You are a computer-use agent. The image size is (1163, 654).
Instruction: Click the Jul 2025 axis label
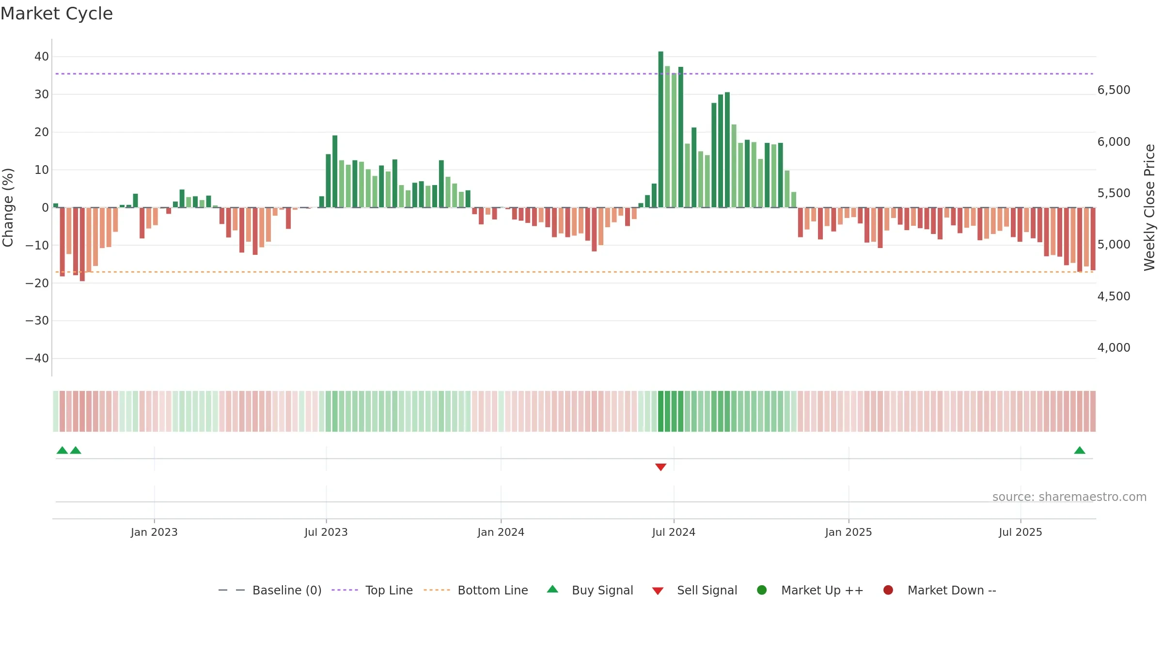(x=1021, y=532)
